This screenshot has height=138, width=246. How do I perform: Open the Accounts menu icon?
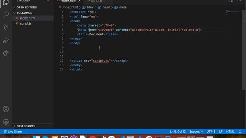click(x=6, y=109)
